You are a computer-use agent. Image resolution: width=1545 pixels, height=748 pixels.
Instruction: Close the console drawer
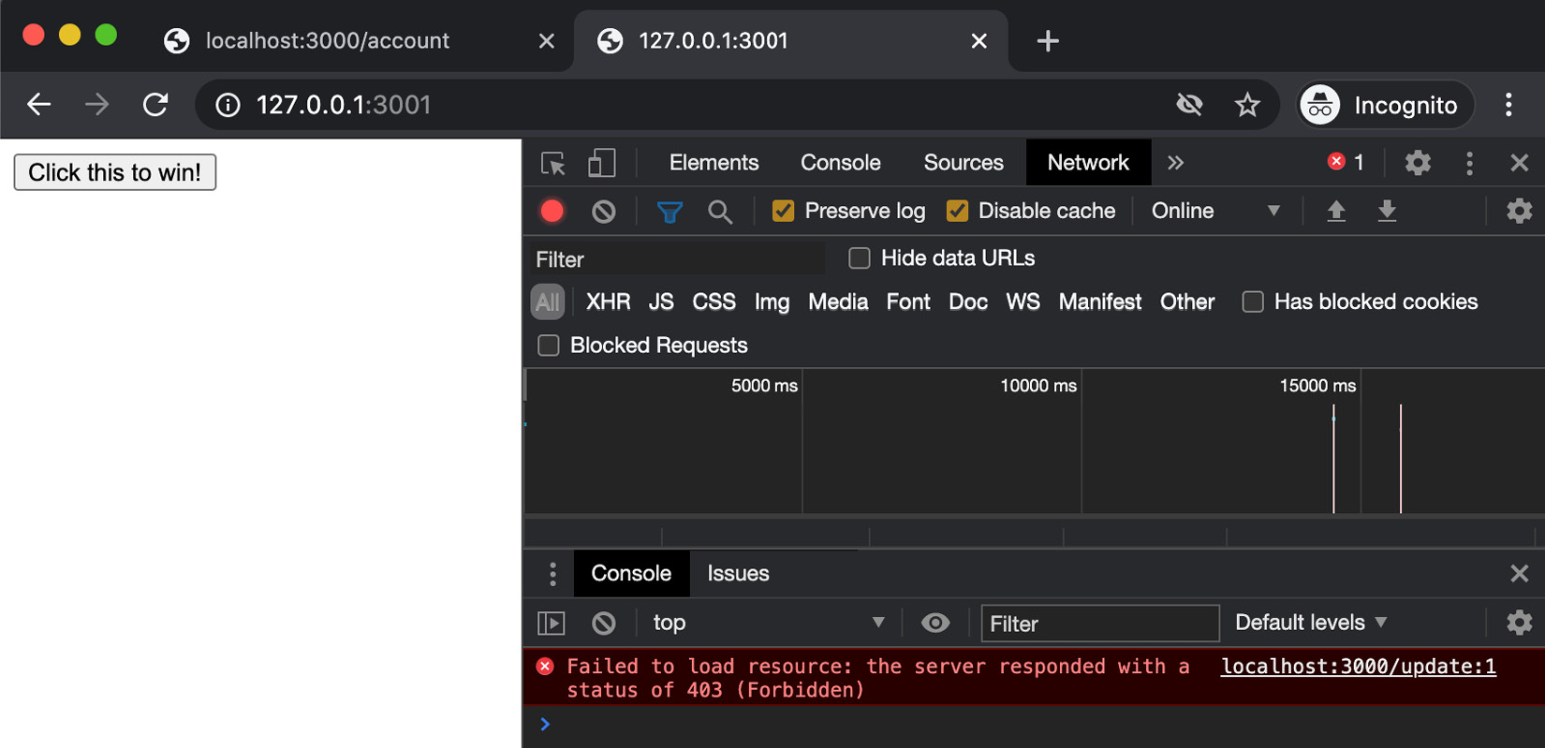tap(1520, 574)
